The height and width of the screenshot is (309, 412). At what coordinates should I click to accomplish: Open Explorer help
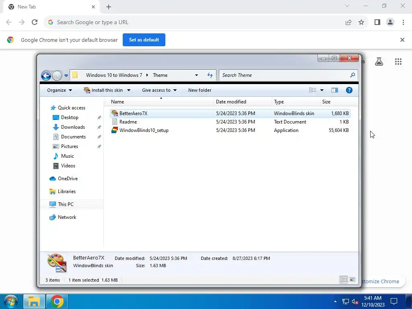click(349, 90)
